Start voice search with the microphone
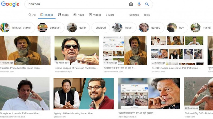Image resolution: width=213 pixels, height=119 pixels. tap(139, 4)
